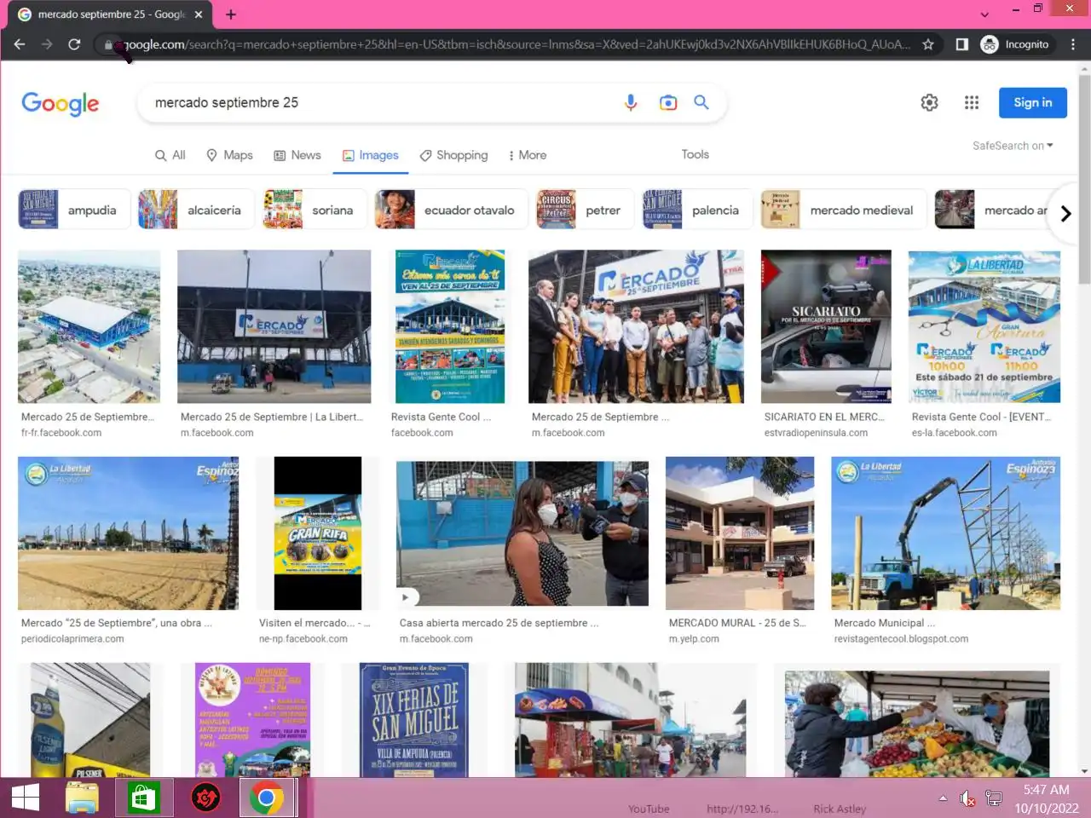1091x818 pixels.
Task: Click the muted volume tray icon
Action: point(967,798)
